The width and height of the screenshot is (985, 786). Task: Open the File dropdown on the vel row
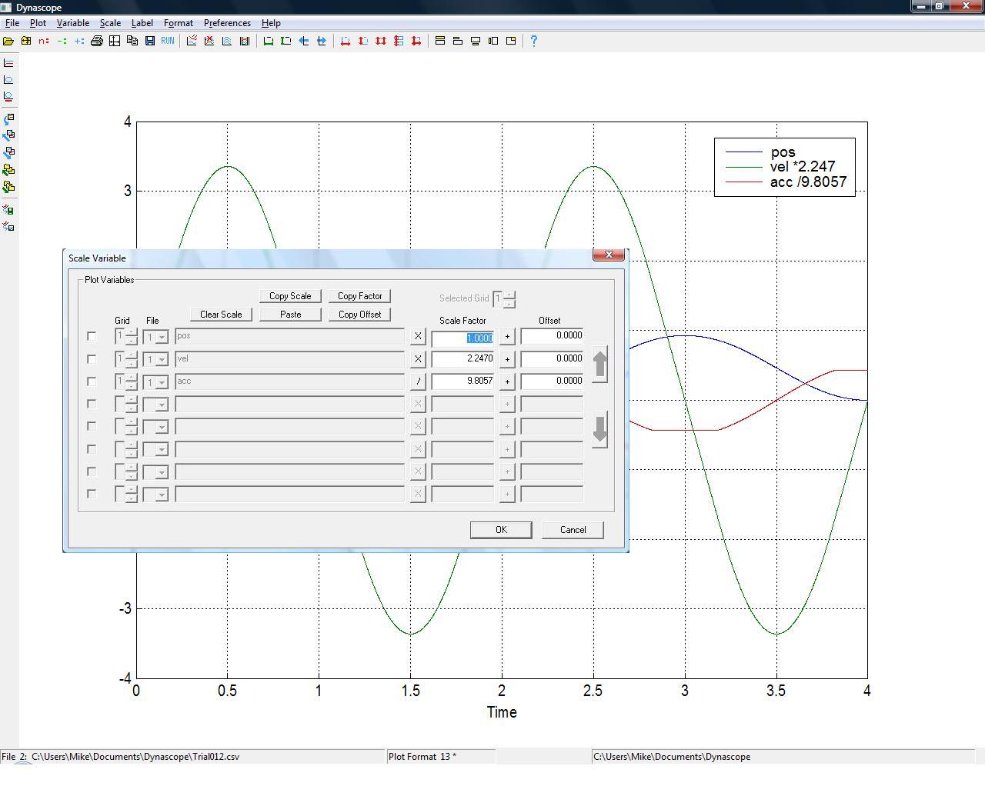point(163,359)
